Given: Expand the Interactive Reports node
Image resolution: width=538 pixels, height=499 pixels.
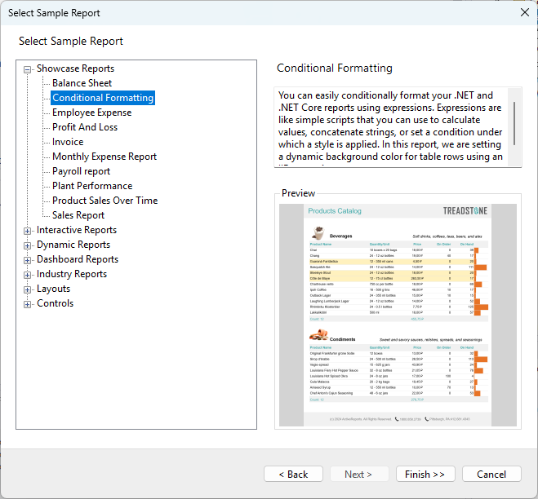Looking at the screenshot, I should click(x=28, y=231).
